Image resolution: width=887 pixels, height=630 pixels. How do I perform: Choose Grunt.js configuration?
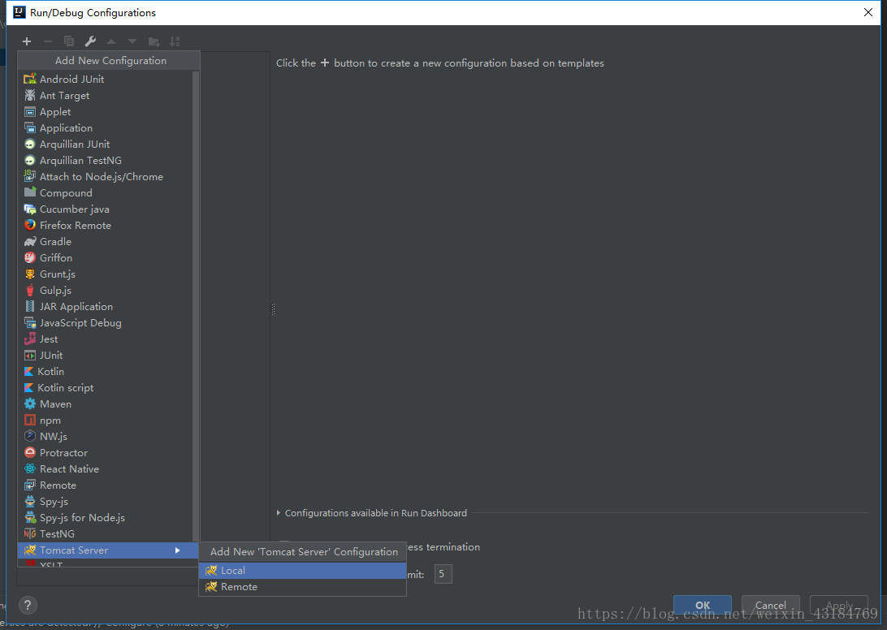(106, 274)
